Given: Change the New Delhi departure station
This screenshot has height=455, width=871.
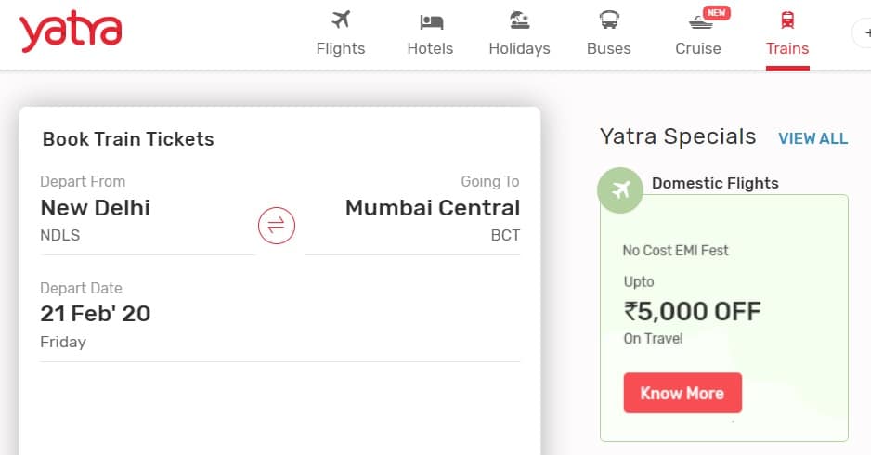Looking at the screenshot, I should 148,213.
